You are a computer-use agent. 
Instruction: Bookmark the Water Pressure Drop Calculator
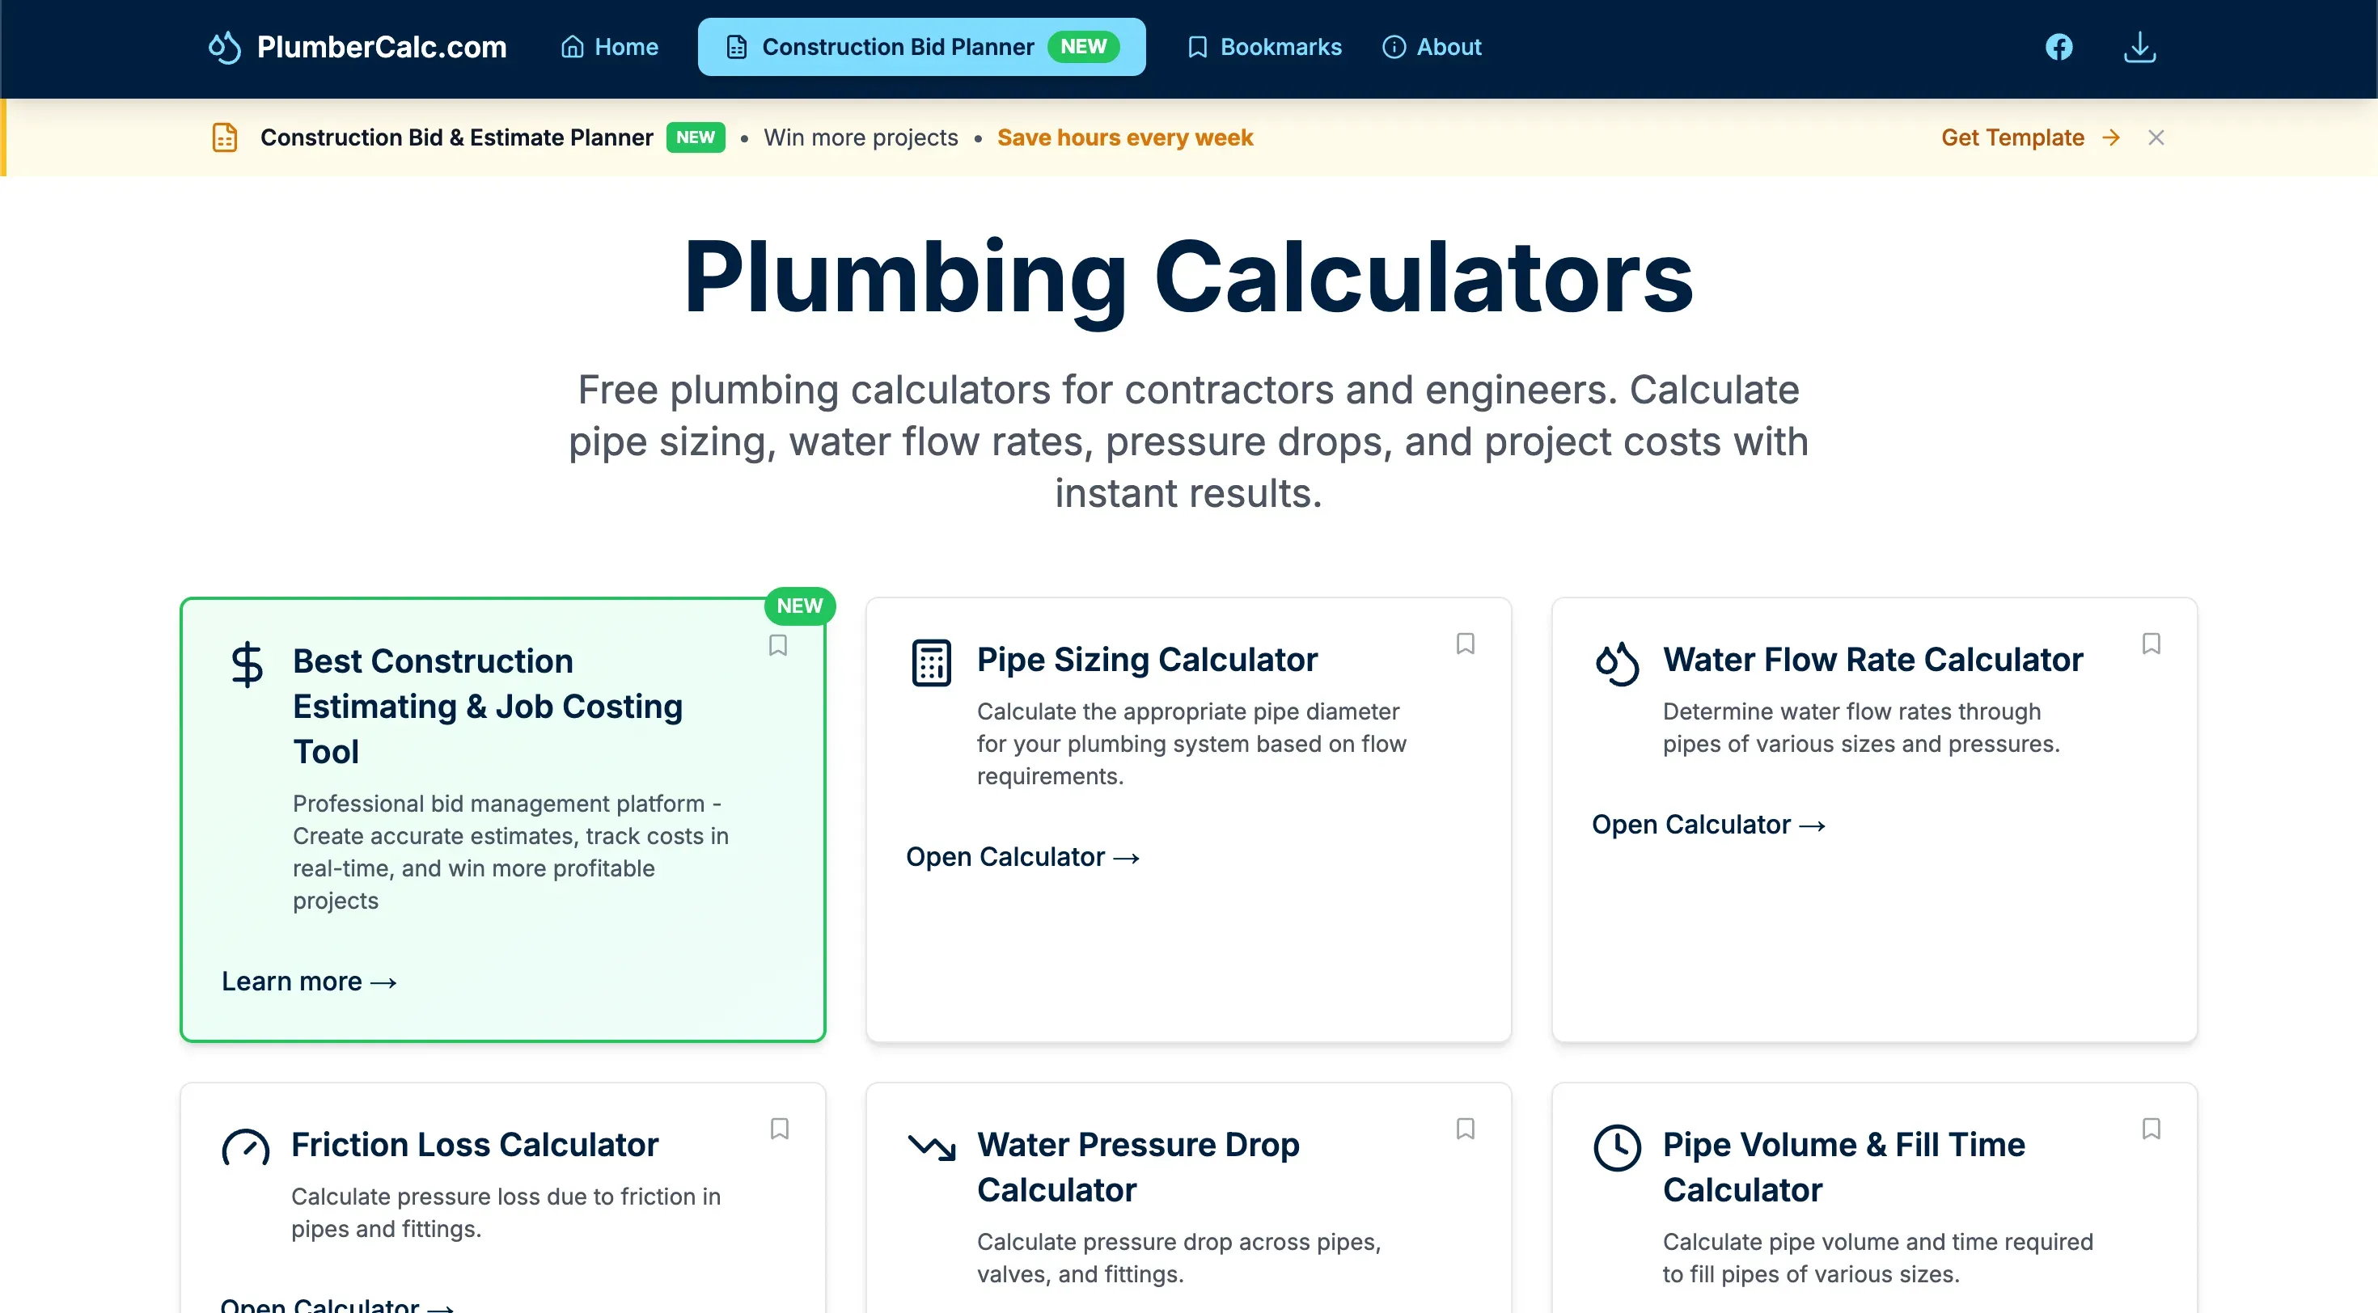point(1465,1129)
